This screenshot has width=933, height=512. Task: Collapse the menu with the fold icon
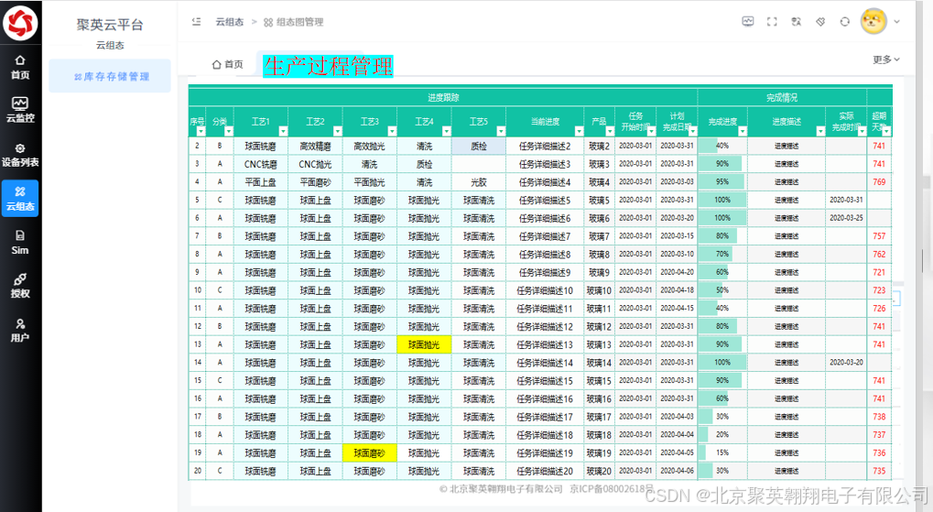tap(196, 21)
